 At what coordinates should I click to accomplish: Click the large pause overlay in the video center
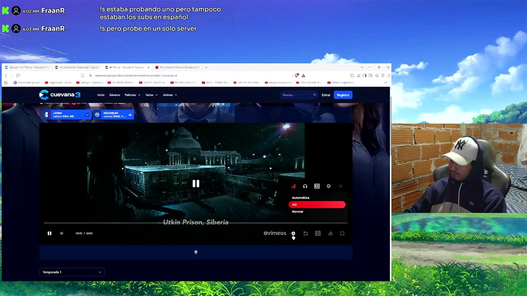coord(196,184)
